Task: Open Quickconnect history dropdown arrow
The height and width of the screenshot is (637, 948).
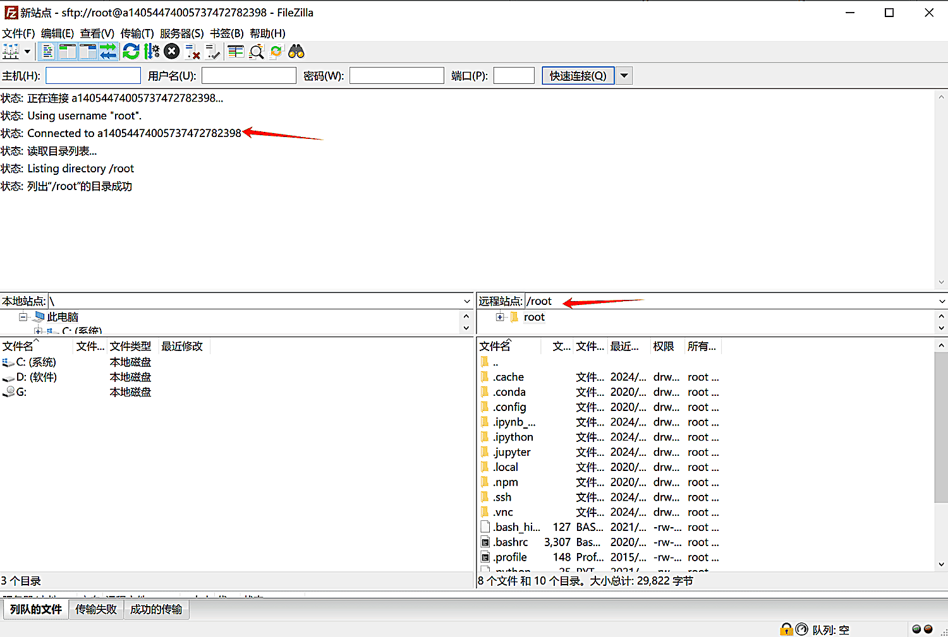Action: point(624,76)
